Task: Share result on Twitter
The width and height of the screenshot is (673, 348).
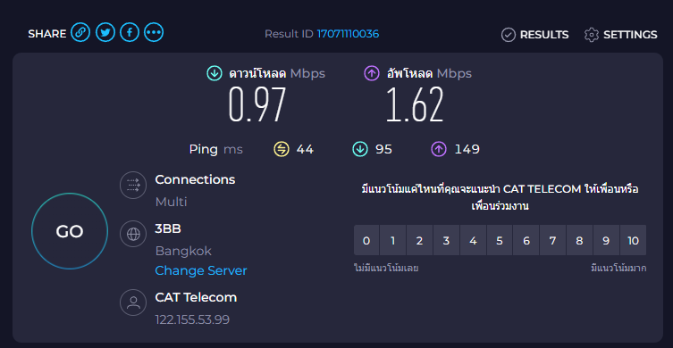Action: pyautogui.click(x=105, y=33)
